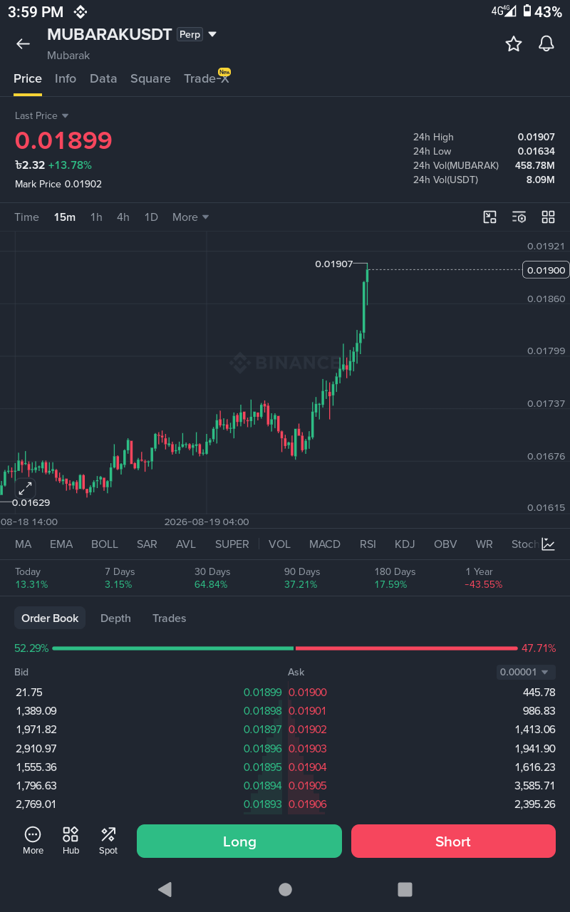
Task: Add MUBARAKUSDT to favorites with star
Action: tap(514, 44)
